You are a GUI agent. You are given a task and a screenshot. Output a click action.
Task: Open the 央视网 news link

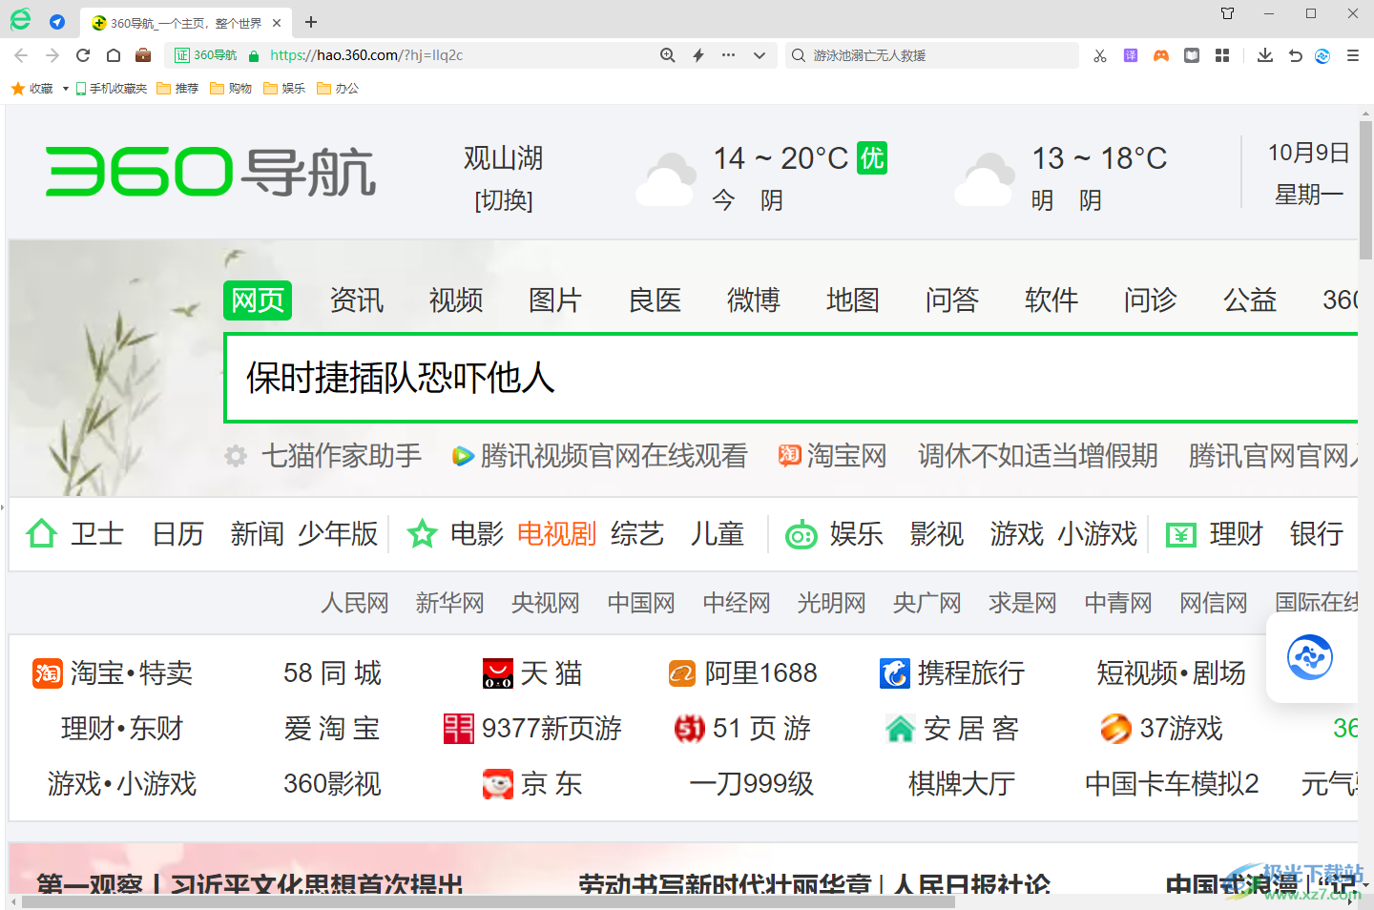546,603
